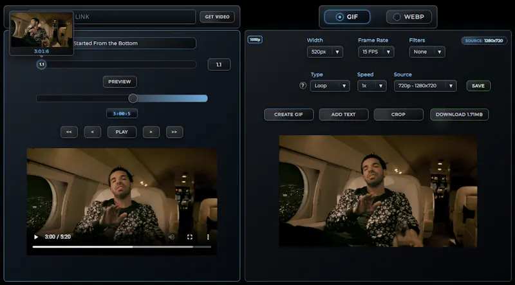Click the 1.1 duration value box
The height and width of the screenshot is (285, 515).
[219, 65]
